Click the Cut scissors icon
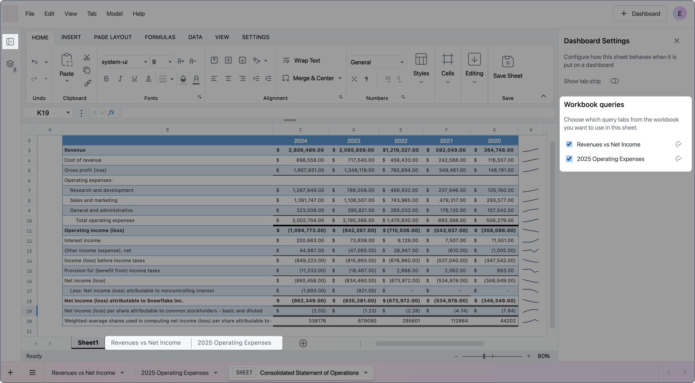The height and width of the screenshot is (383, 695). 87,57
